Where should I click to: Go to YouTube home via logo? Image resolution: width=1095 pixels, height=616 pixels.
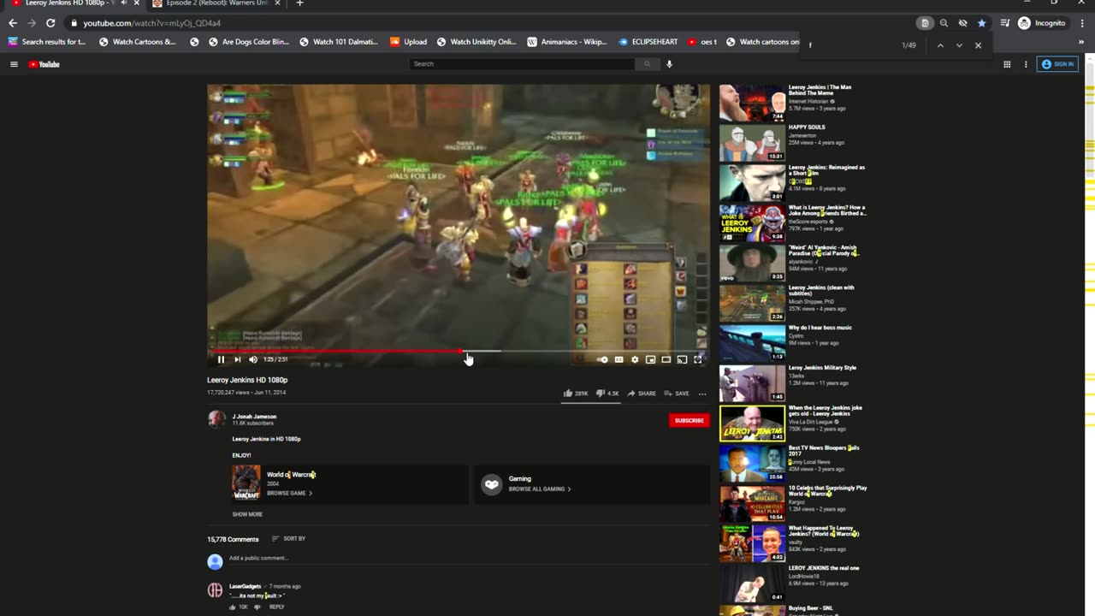tap(44, 64)
